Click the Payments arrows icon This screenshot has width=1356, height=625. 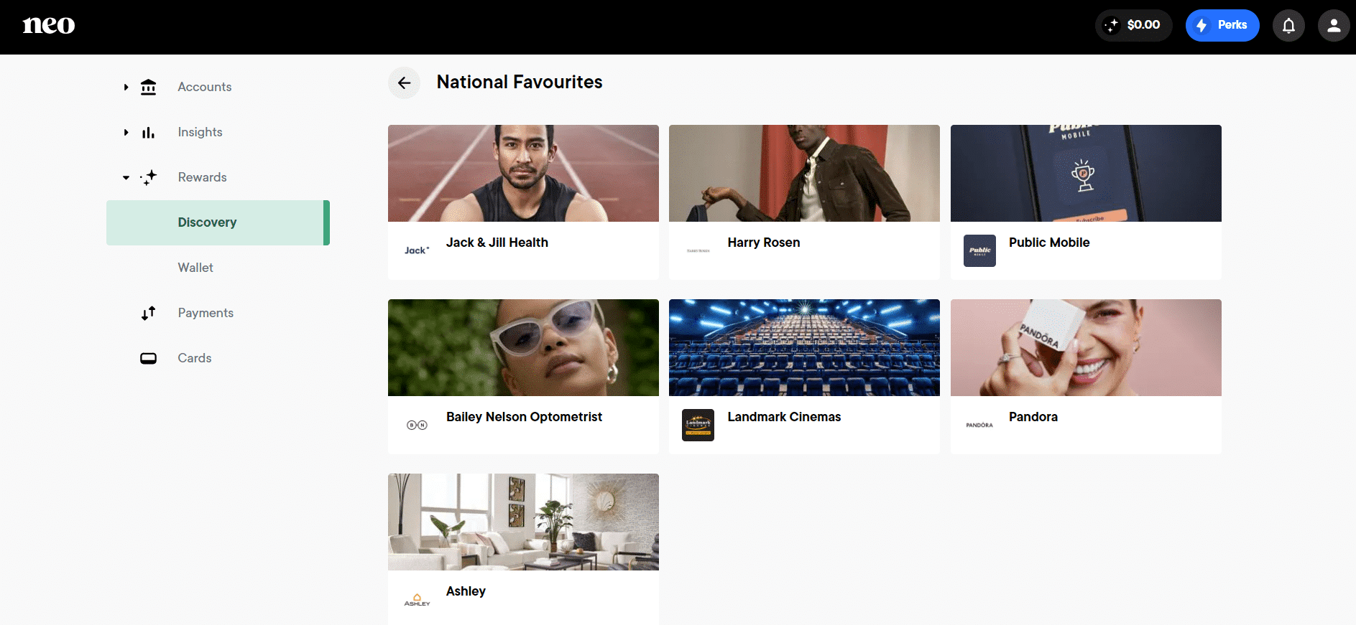148,313
